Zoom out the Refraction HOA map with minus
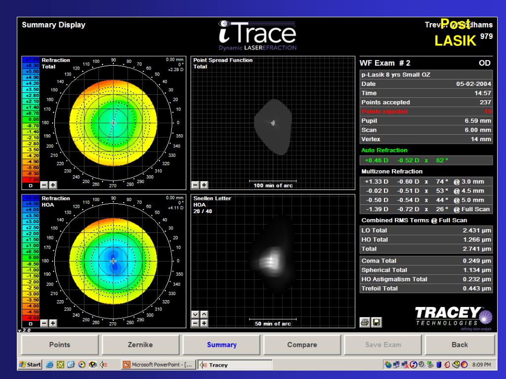The height and width of the screenshot is (379, 506). coord(44,323)
